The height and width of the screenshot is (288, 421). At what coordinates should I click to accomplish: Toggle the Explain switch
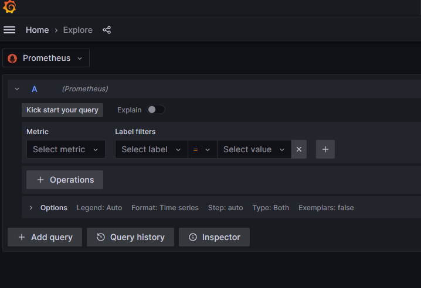155,110
